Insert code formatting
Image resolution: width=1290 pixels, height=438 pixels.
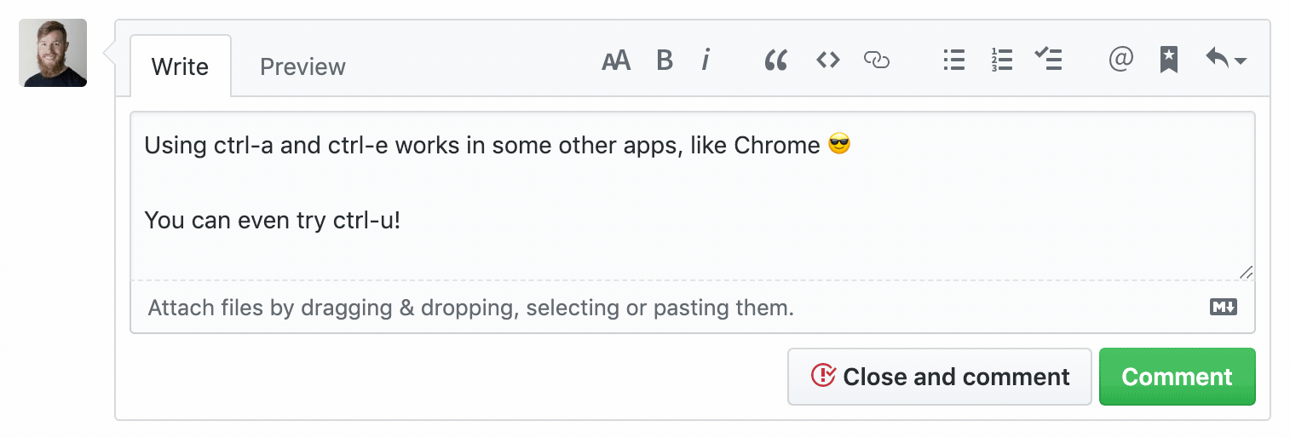(827, 61)
